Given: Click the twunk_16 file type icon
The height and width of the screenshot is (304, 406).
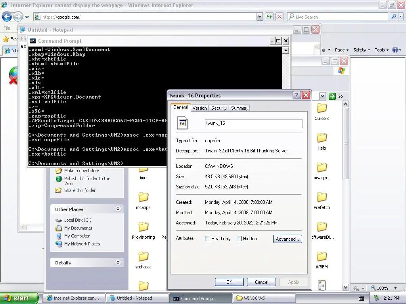Looking at the screenshot, I should point(182,123).
